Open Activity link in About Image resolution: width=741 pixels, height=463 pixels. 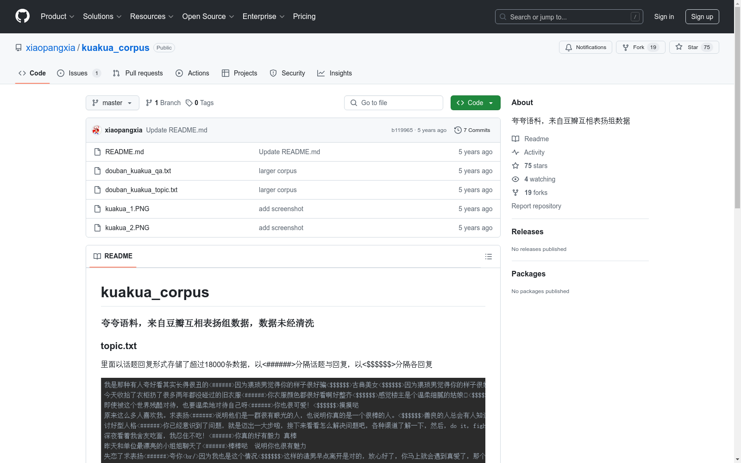(528, 152)
